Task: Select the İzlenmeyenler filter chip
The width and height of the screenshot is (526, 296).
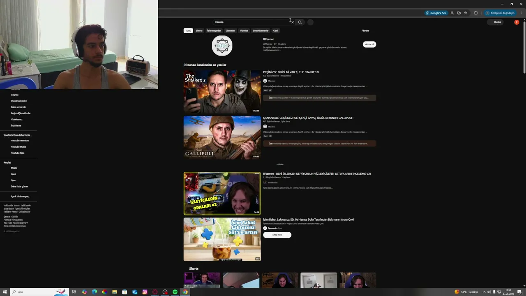Action: (214, 31)
